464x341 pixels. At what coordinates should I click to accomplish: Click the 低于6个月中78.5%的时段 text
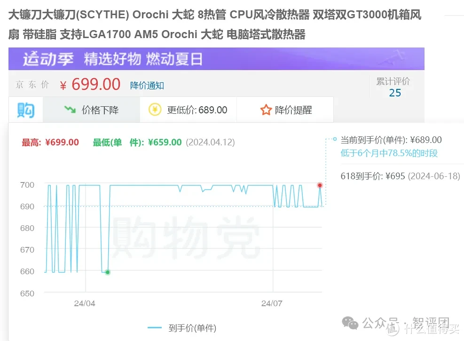pos(389,153)
